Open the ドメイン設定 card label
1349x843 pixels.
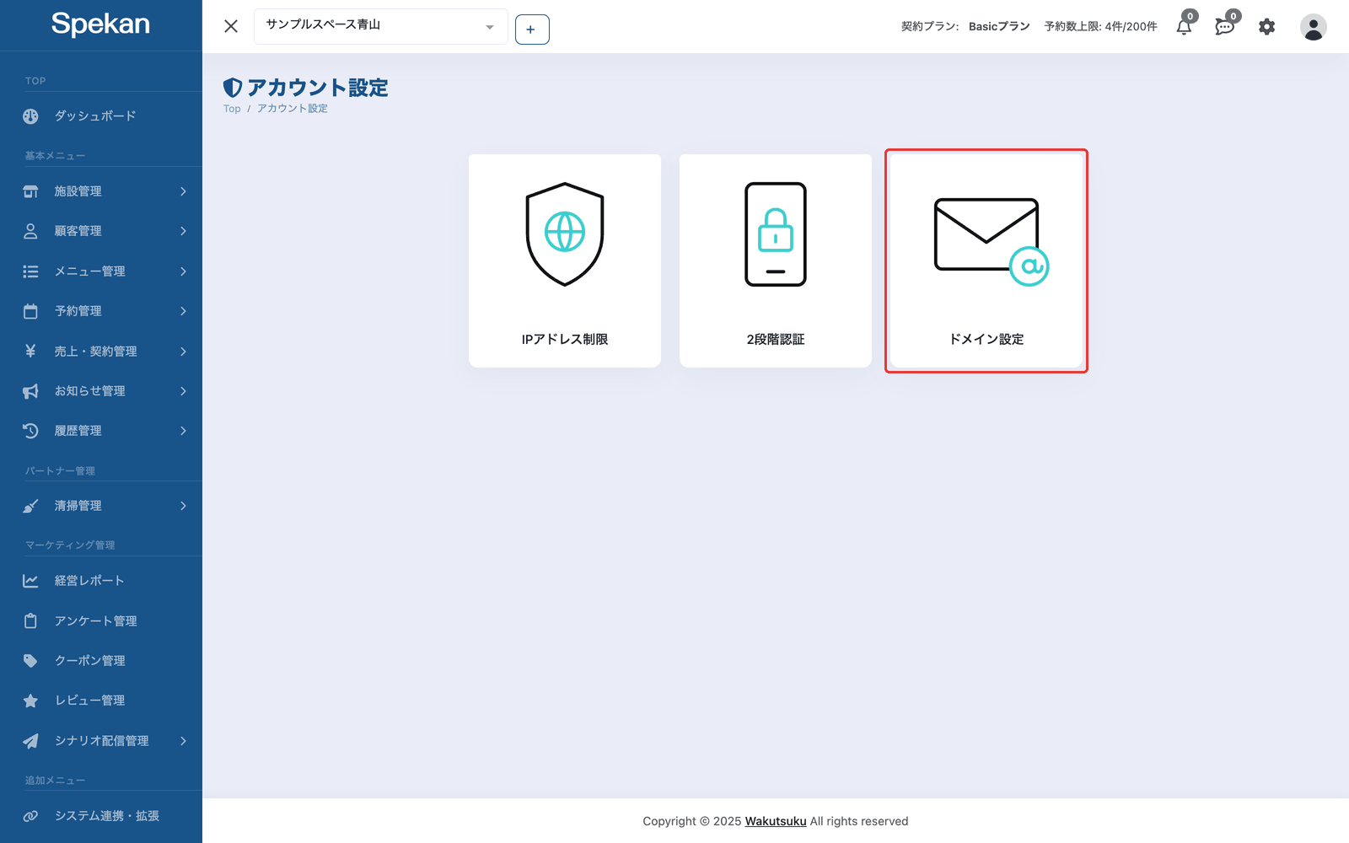click(x=986, y=339)
